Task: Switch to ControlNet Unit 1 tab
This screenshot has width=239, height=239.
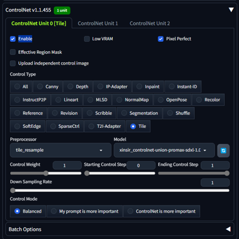Action: tap(98, 23)
